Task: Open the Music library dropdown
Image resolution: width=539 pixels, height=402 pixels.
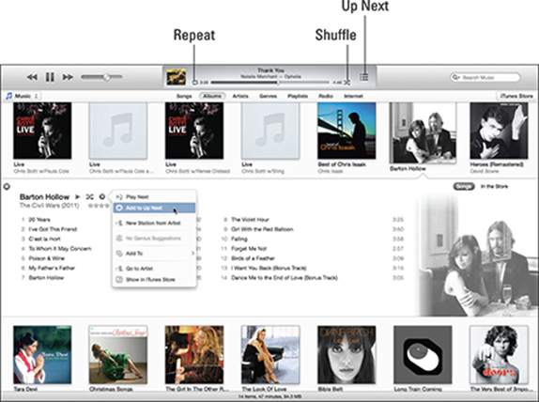Action: tap(23, 96)
